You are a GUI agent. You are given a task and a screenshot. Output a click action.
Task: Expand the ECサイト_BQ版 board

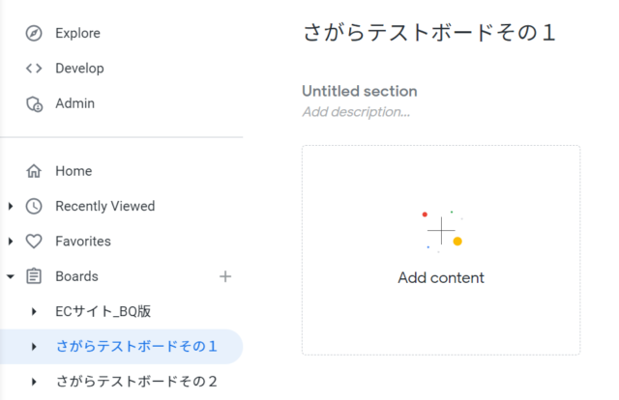click(35, 312)
